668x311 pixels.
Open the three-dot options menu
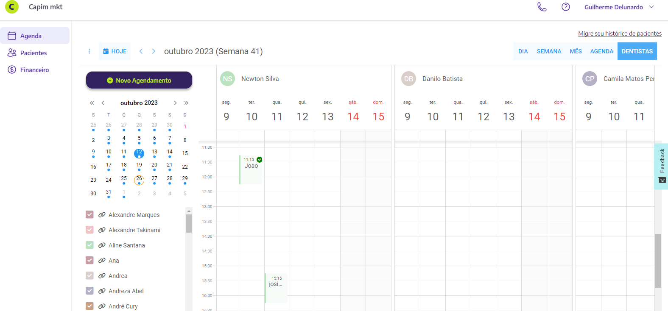[x=89, y=51]
